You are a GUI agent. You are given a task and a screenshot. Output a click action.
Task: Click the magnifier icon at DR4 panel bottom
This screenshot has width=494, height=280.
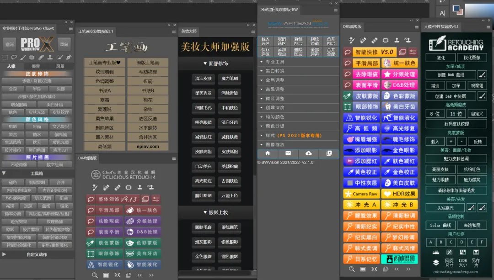(x=95, y=275)
